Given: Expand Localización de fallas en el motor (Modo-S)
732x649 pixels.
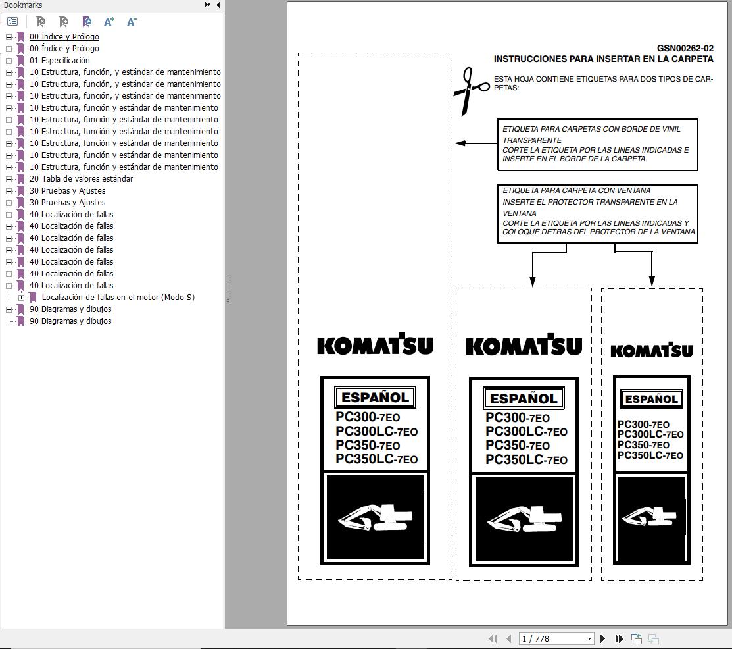Looking at the screenshot, I should pyautogui.click(x=21, y=298).
